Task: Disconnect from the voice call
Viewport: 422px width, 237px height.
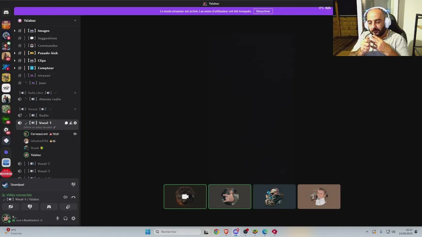Action: click(74, 197)
